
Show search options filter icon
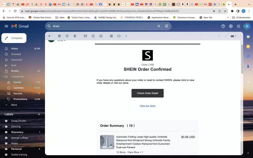click(166, 26)
